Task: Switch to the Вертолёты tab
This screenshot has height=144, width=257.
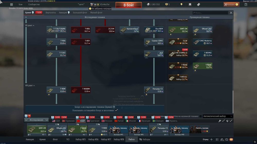Action: (x=51, y=13)
